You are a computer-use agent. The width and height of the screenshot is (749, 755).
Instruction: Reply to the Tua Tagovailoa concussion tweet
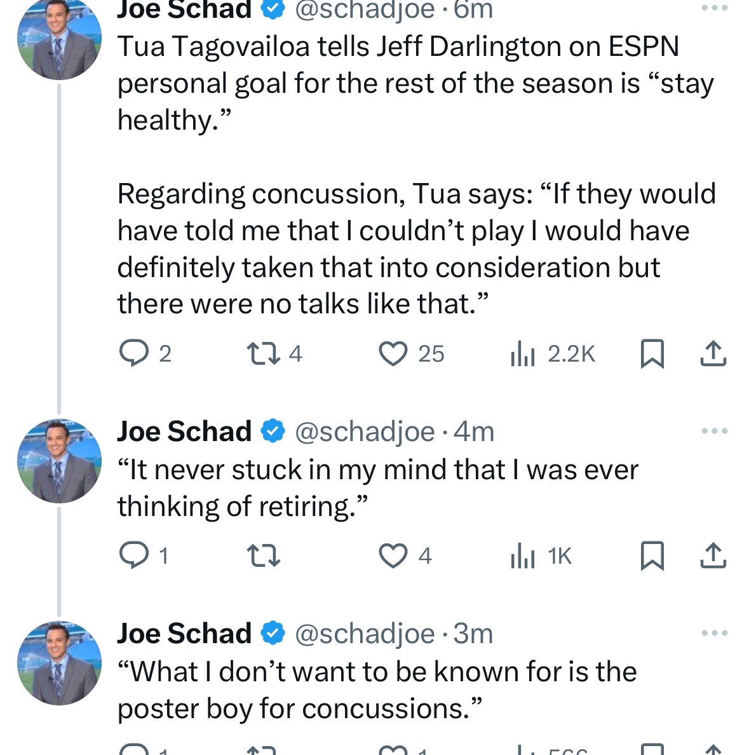(133, 354)
